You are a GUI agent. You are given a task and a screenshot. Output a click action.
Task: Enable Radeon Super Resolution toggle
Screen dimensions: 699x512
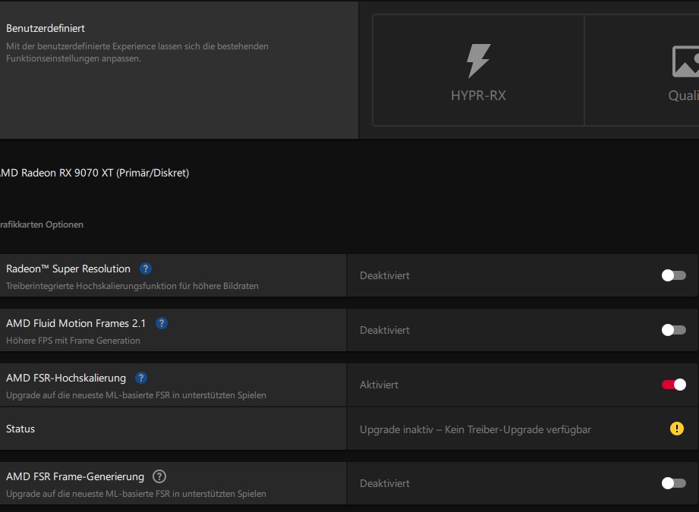click(x=673, y=275)
